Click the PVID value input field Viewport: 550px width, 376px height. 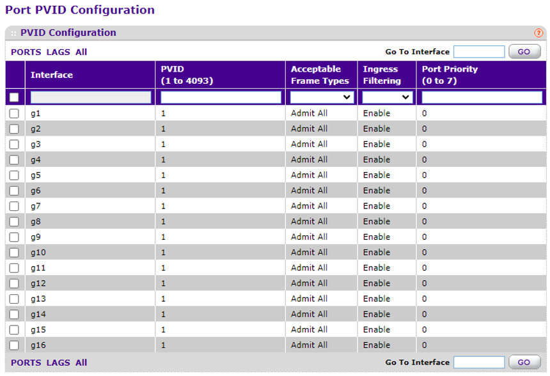221,97
